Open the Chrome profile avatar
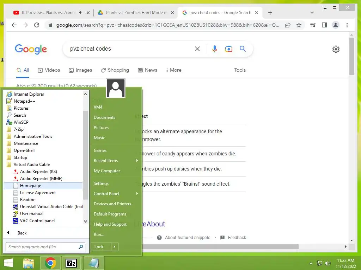 pos(336,25)
